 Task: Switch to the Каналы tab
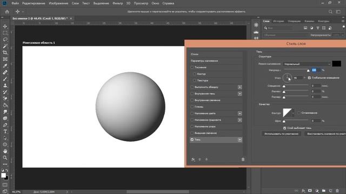click(309, 21)
